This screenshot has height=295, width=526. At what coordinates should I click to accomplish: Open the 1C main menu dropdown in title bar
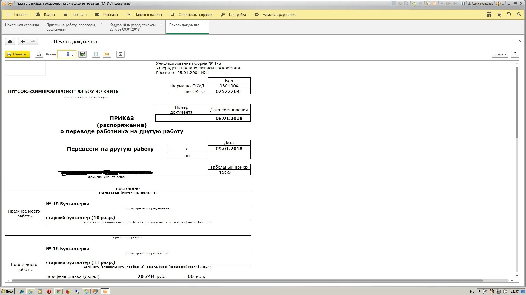point(10,4)
